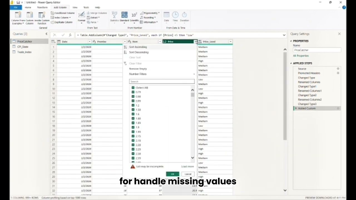Viewport: 356px width, 200px height.
Task: Uncheck the 0.99 value checkbox
Action: (133, 101)
